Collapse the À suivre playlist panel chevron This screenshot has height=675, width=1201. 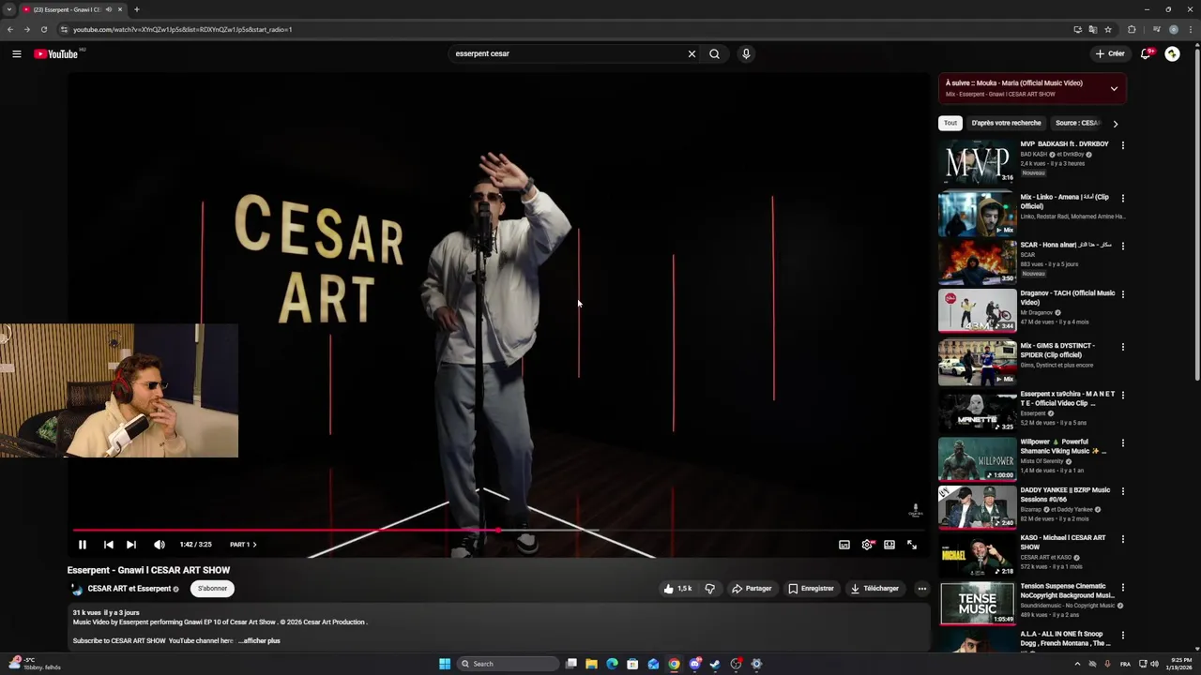pos(1114,88)
